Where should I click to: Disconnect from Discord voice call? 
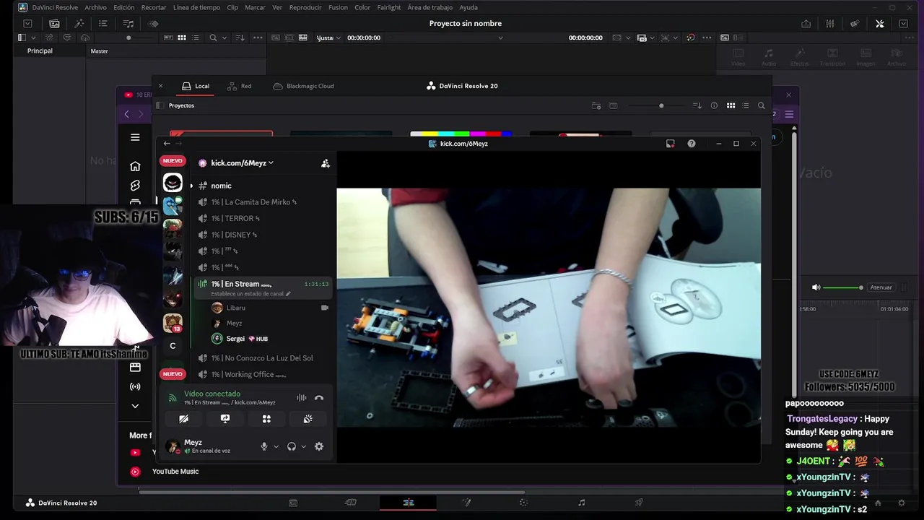coord(319,398)
